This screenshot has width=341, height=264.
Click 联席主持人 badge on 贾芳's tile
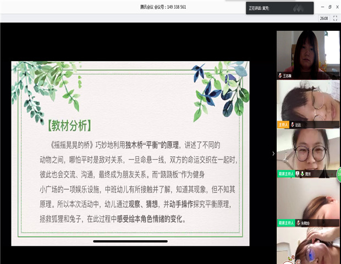(286, 174)
